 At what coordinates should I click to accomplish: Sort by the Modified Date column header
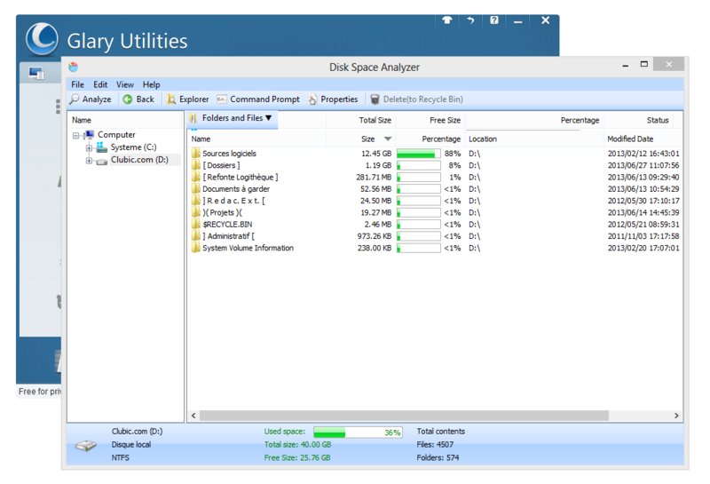pyautogui.click(x=630, y=139)
